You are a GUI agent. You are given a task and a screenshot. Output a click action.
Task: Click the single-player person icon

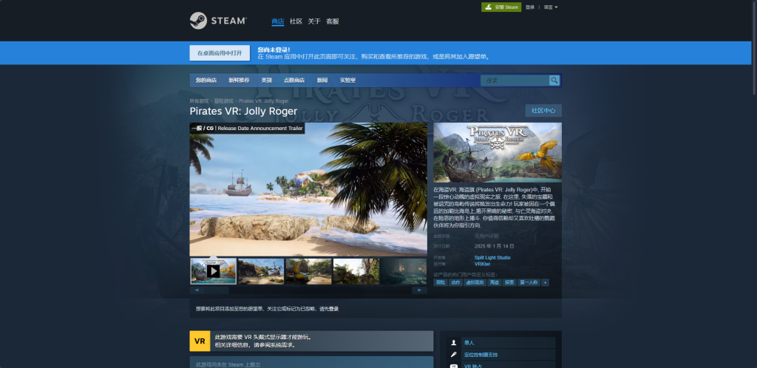(x=453, y=342)
